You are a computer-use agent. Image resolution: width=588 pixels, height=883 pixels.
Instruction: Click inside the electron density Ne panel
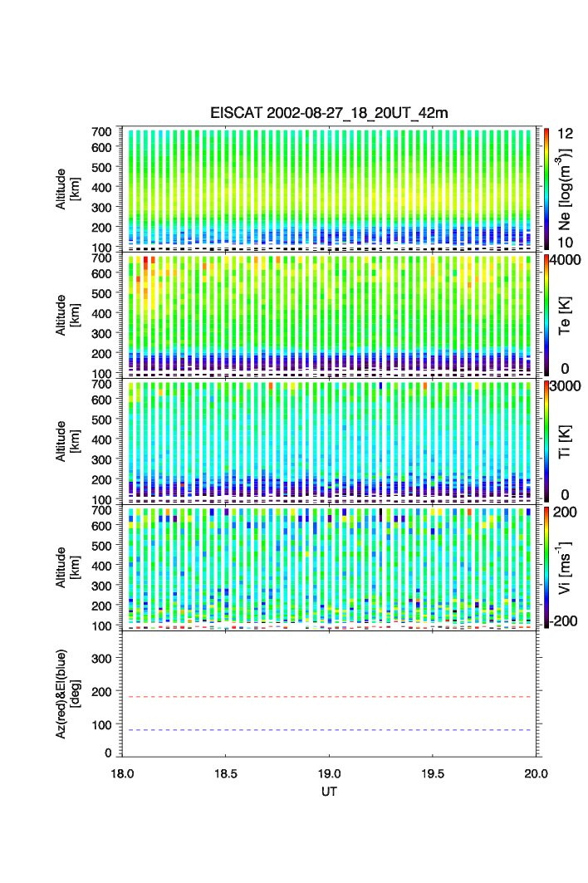(x=330, y=188)
